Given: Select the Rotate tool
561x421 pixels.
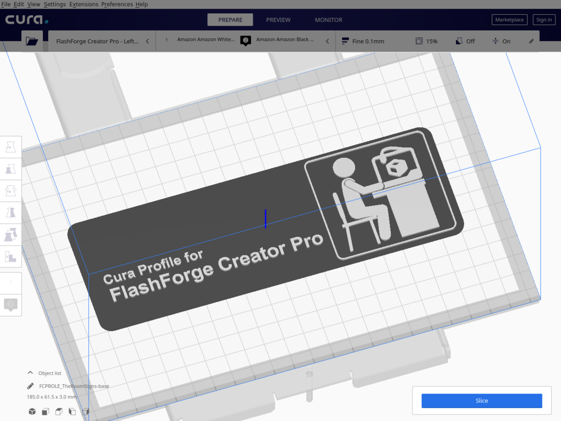Looking at the screenshot, I should (11, 190).
